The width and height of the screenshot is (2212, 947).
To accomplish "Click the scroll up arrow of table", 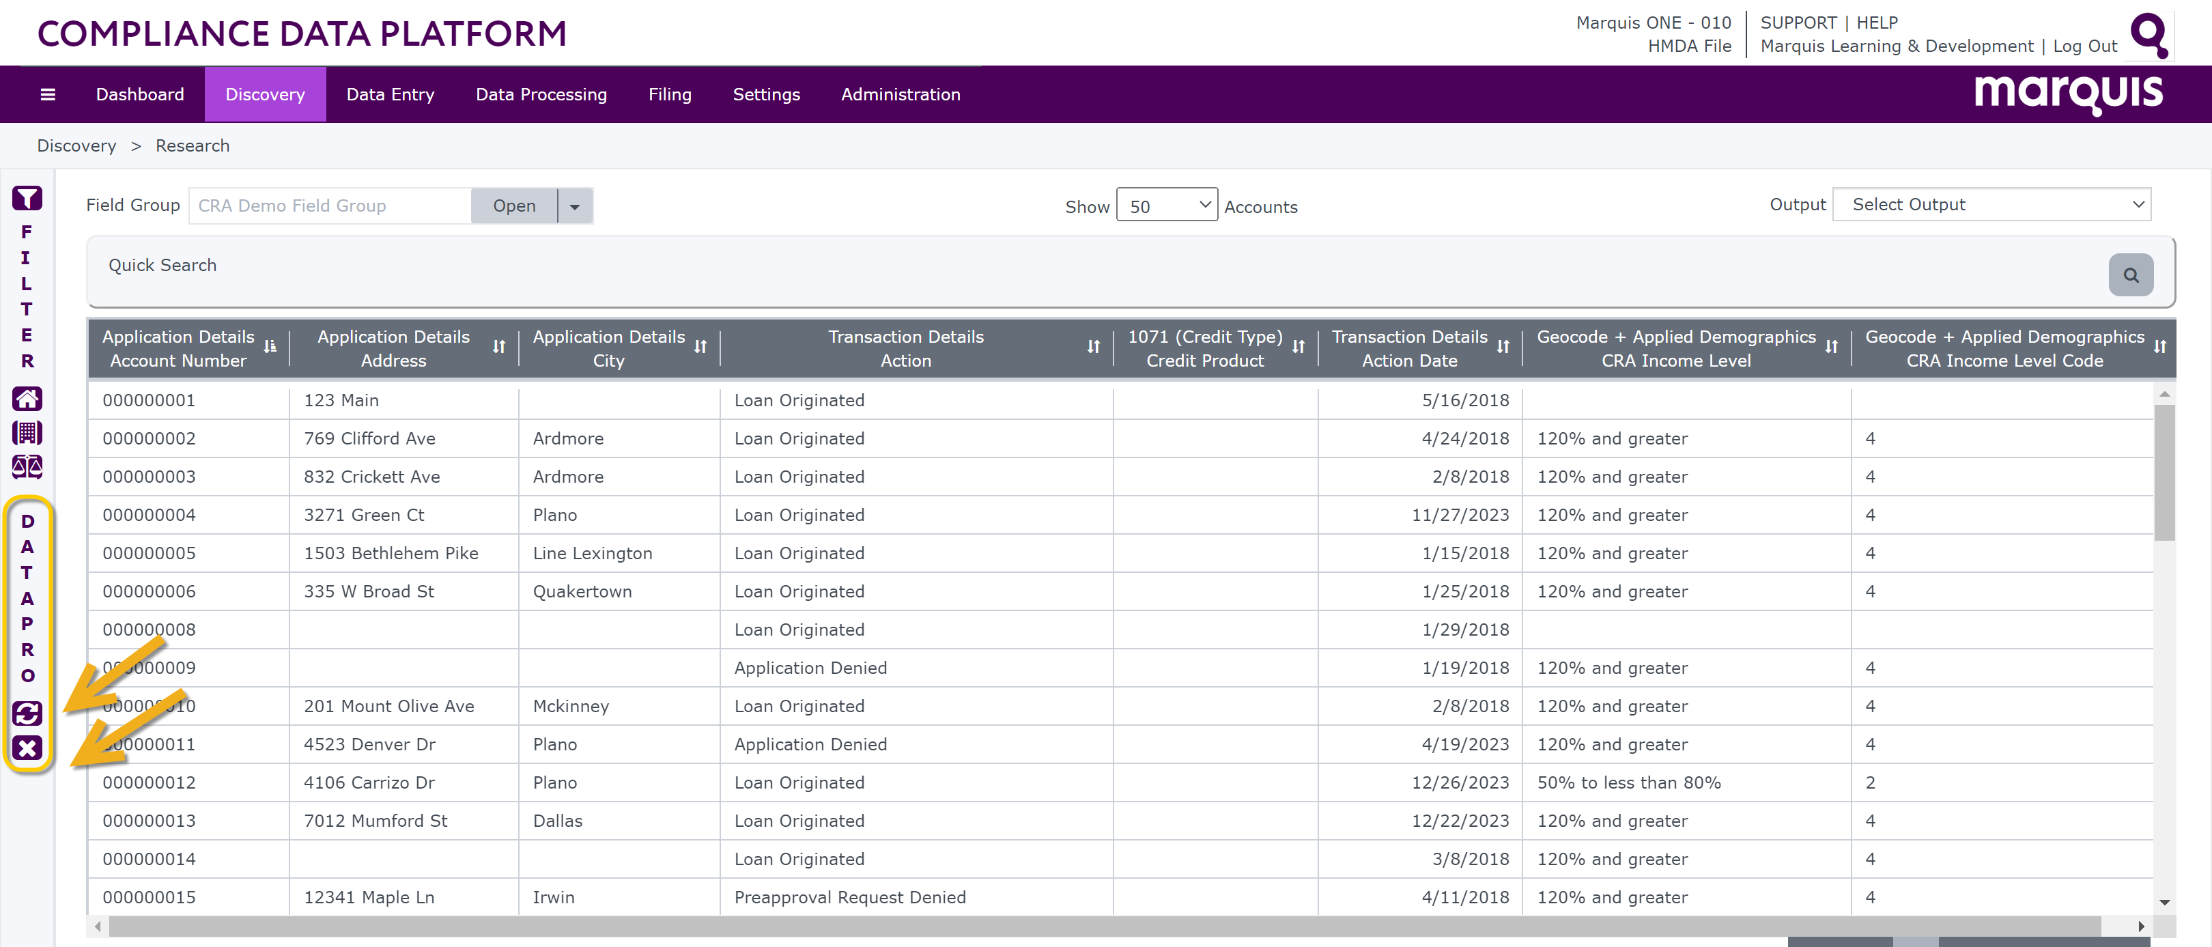I will tap(2164, 394).
